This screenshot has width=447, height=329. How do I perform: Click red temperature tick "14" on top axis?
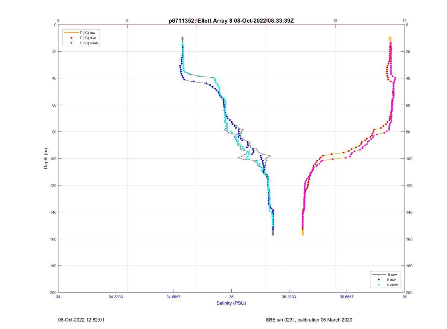[x=405, y=20]
